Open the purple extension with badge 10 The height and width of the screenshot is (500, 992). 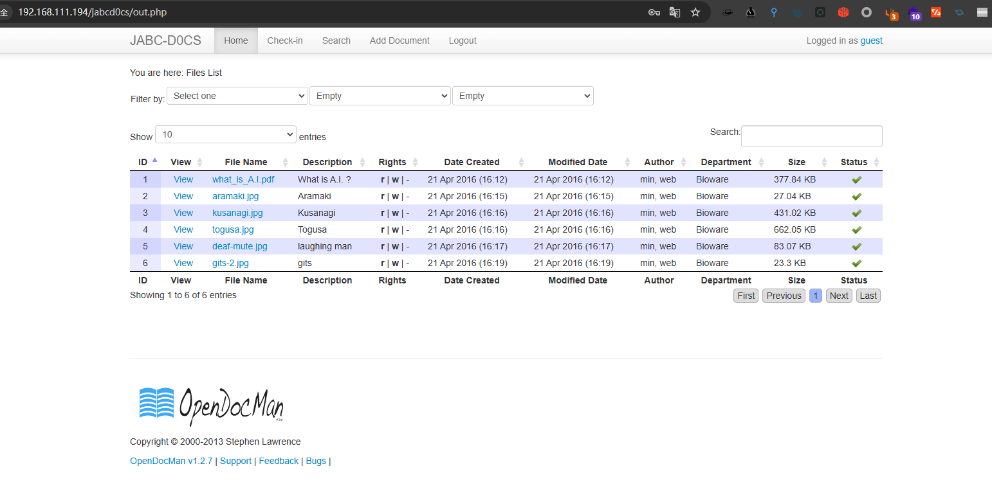pyautogui.click(x=914, y=13)
